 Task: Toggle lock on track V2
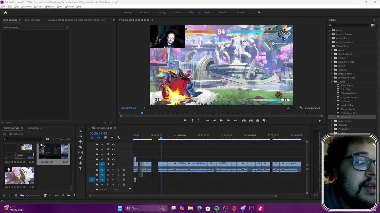(x=97, y=159)
